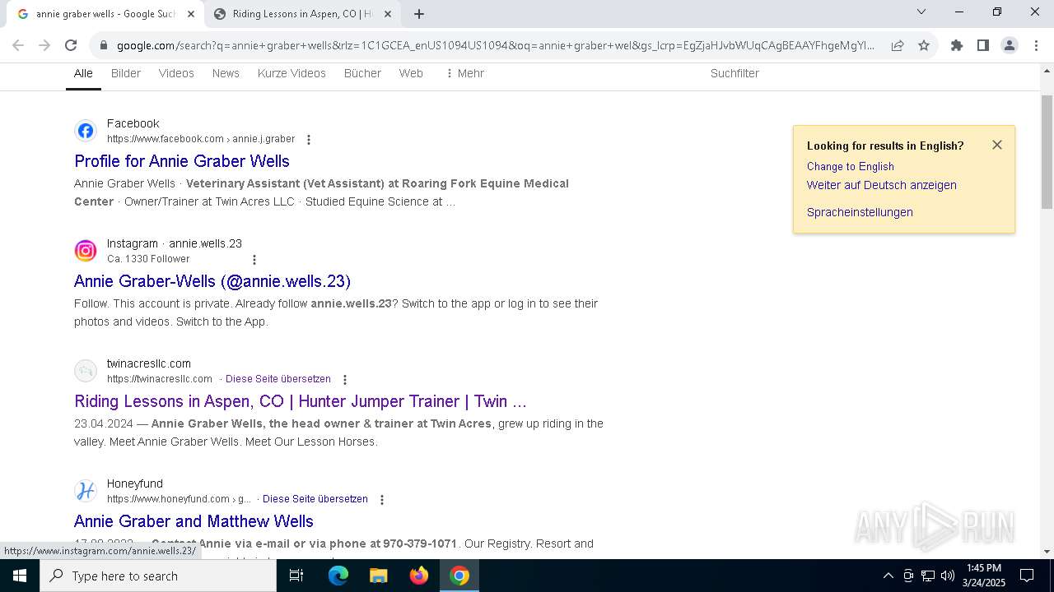The height and width of the screenshot is (592, 1054).
Task: Click the Instagram result favicon
Action: (x=86, y=251)
